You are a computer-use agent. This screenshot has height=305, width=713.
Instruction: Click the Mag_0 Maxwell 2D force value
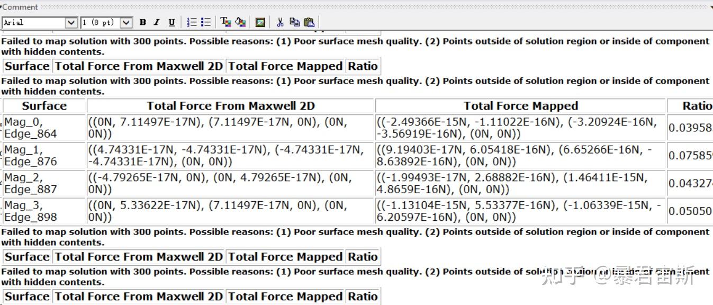pos(231,128)
